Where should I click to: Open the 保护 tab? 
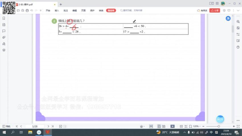[92, 11]
